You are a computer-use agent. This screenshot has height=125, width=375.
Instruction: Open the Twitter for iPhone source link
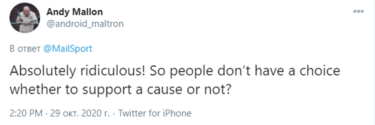point(155,113)
